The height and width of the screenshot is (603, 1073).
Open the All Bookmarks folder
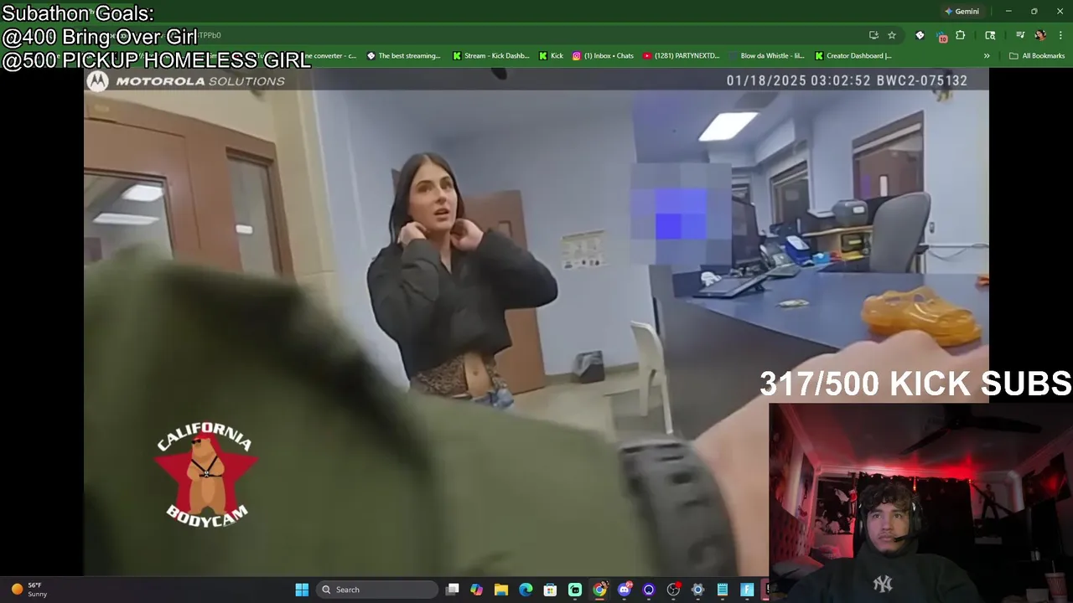click(x=1037, y=56)
